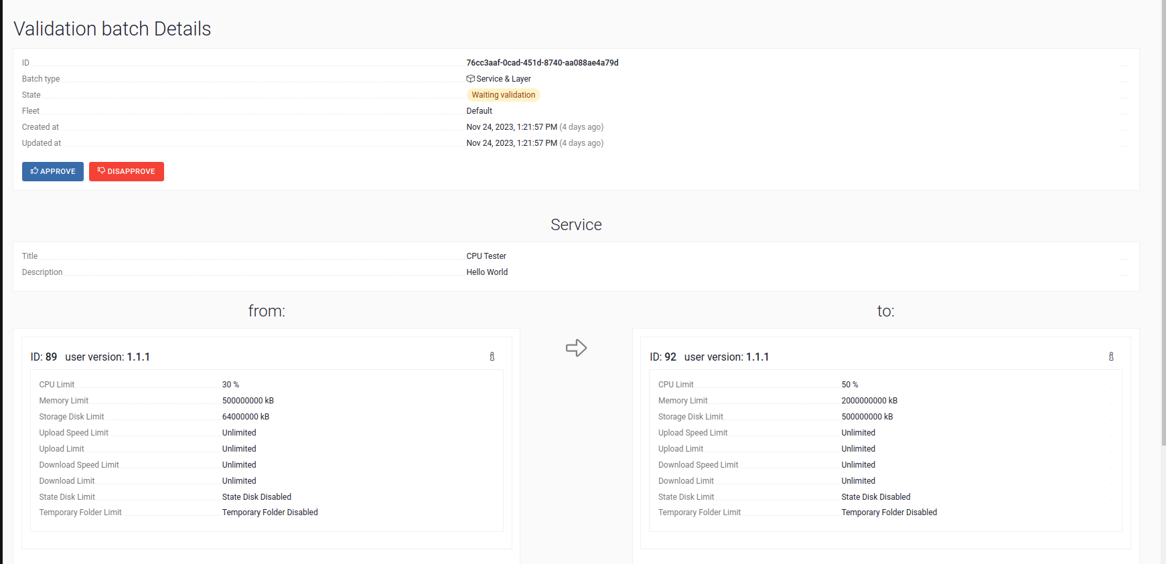Click the from: column heading
This screenshot has width=1166, height=564.
[267, 311]
